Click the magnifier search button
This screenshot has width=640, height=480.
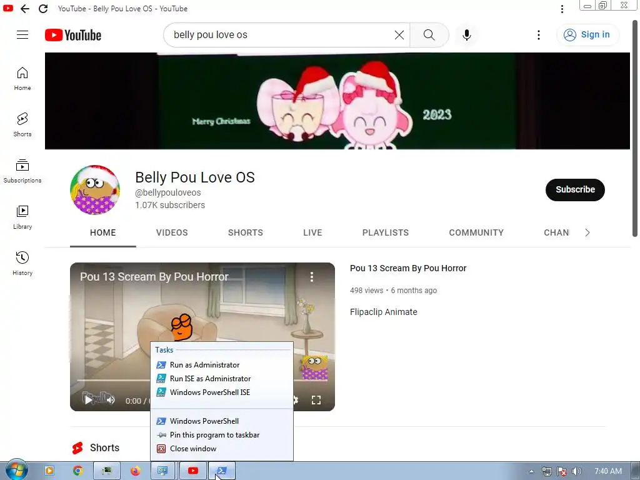tap(429, 35)
